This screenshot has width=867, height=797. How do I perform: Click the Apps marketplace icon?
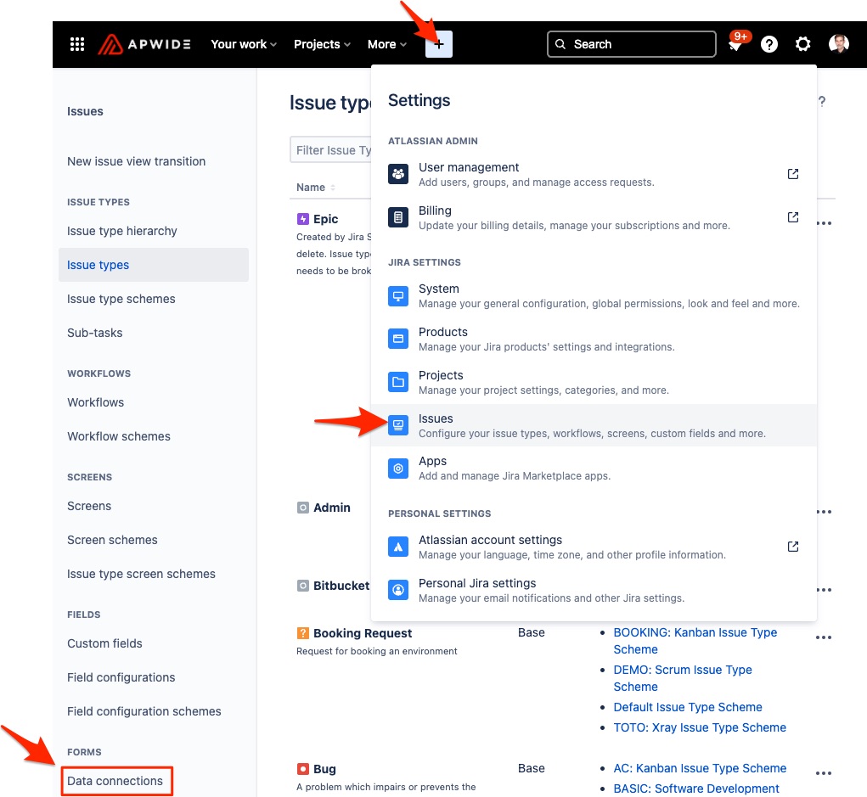pos(397,468)
